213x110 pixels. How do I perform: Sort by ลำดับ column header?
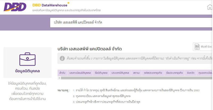pyautogui.click(x=62, y=73)
